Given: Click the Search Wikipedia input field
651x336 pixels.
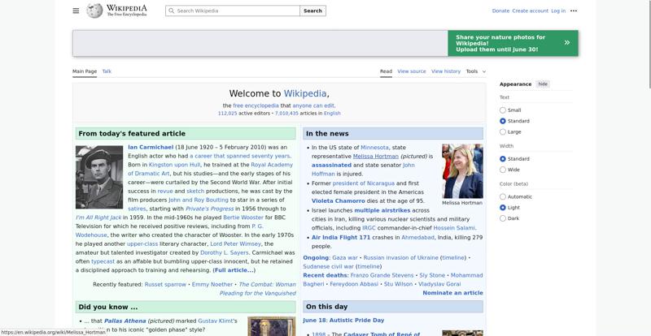Looking at the screenshot, I should pyautogui.click(x=233, y=11).
